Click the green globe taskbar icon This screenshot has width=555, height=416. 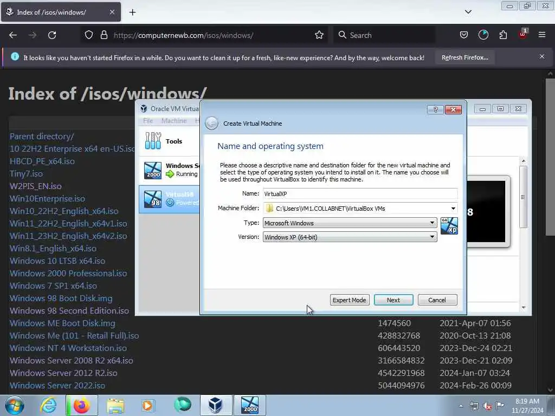point(182,405)
